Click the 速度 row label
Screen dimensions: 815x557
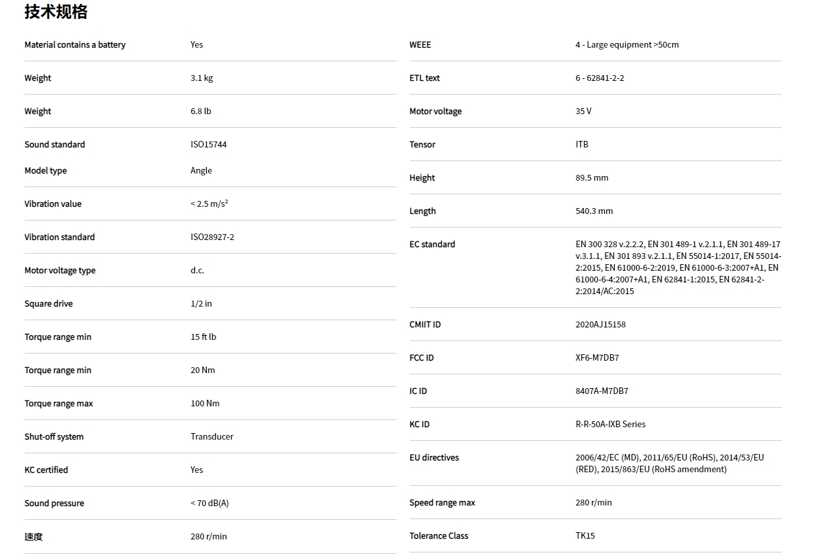pos(34,537)
